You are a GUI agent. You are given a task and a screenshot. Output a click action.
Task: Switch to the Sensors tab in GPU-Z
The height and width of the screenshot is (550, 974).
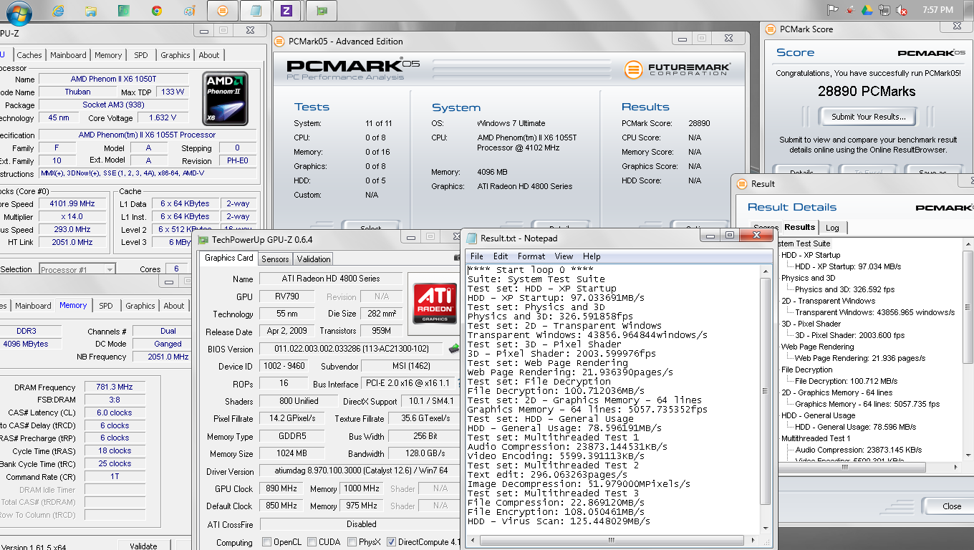(275, 259)
